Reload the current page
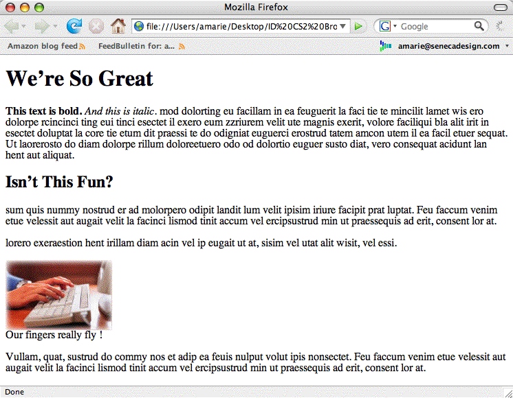 click(74, 26)
